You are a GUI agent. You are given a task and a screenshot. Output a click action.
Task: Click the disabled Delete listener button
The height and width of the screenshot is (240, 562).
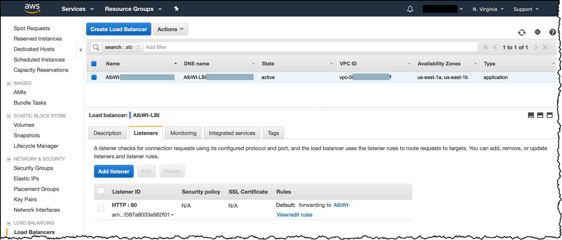point(172,172)
